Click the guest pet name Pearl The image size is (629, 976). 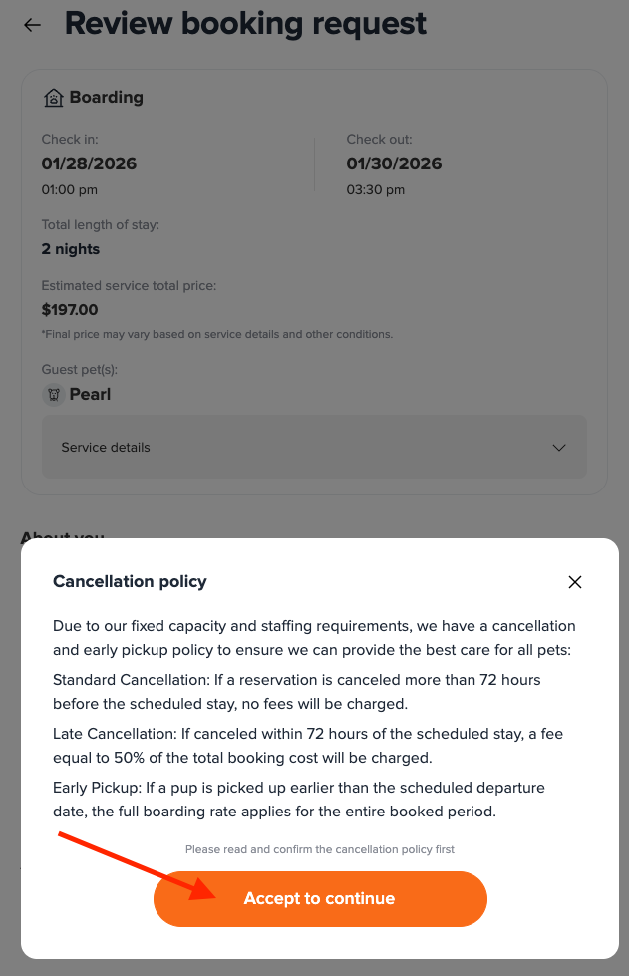90,394
